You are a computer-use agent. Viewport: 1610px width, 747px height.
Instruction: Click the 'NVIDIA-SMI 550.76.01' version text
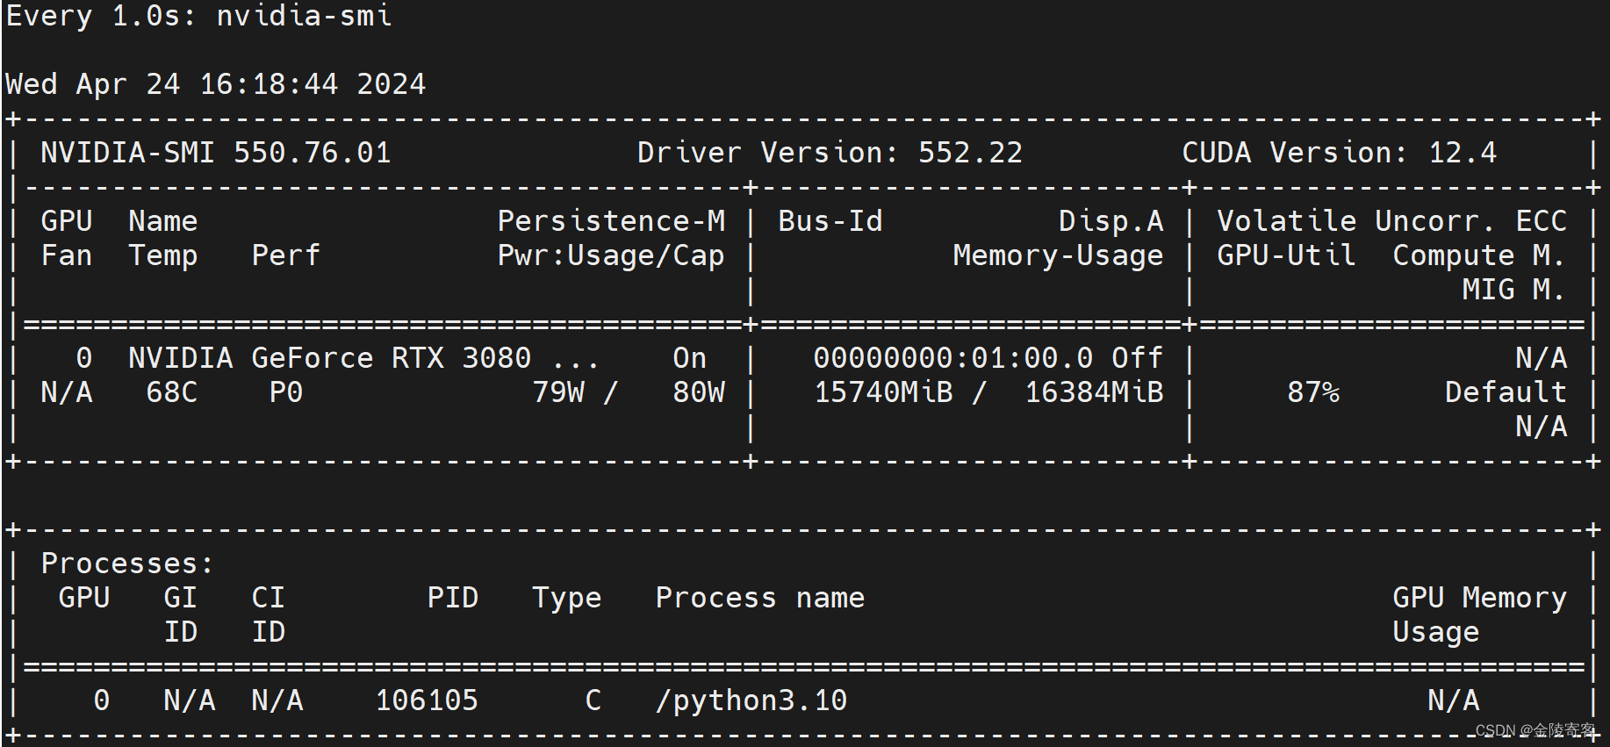pos(216,153)
